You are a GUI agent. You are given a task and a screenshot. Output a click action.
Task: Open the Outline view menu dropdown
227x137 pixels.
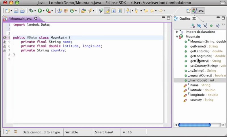click(224, 25)
